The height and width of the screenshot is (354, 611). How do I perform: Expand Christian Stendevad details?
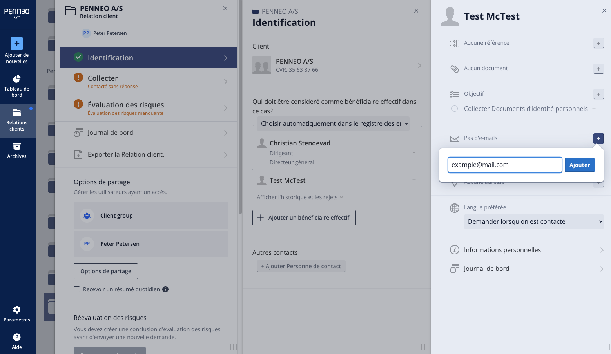(x=414, y=152)
